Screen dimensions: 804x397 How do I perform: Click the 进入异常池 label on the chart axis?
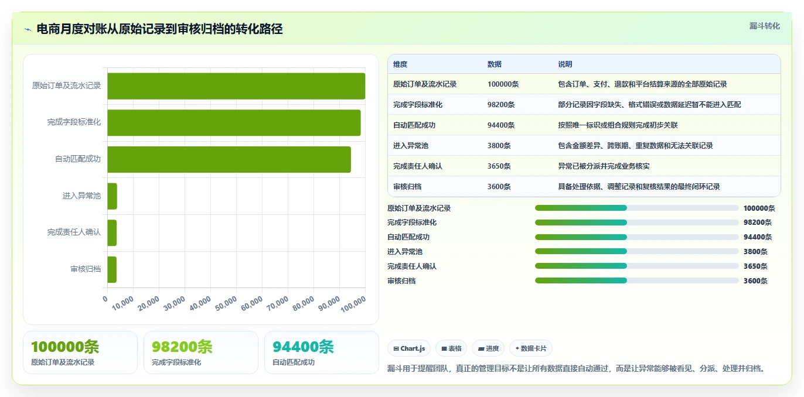pyautogui.click(x=81, y=196)
